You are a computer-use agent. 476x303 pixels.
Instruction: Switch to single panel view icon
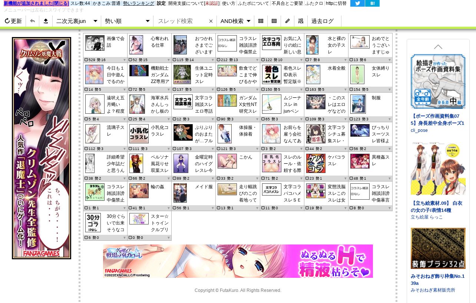coord(274,21)
